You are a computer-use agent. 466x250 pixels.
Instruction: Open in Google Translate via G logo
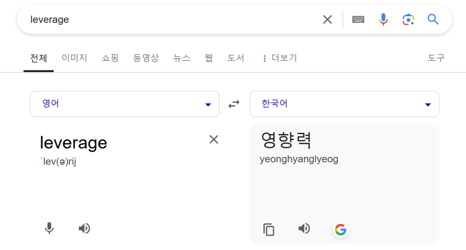pos(341,230)
